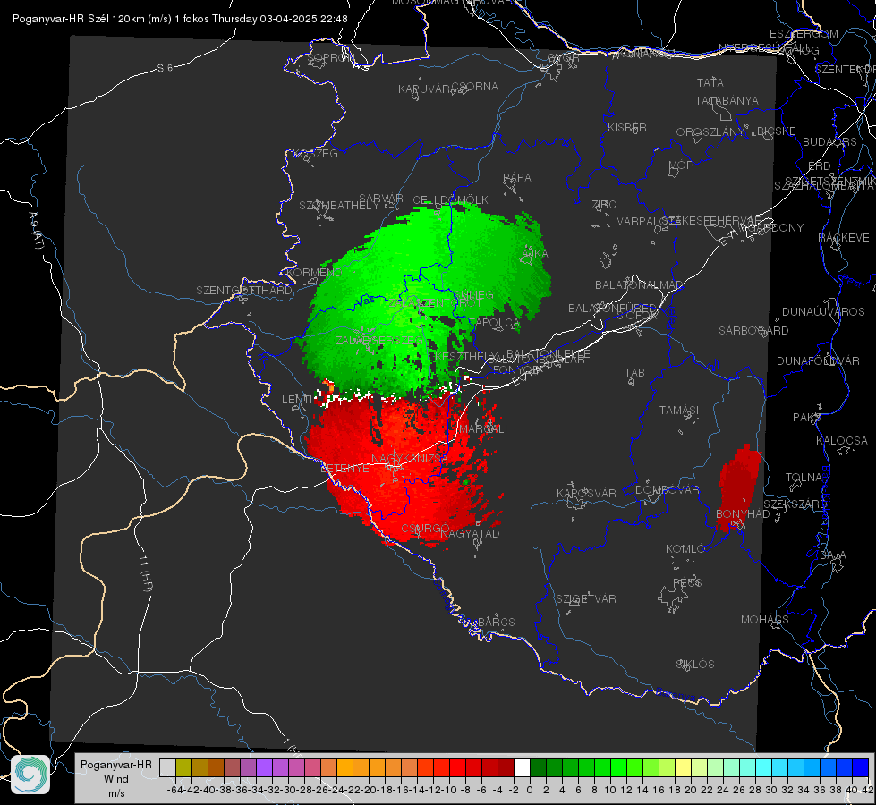Pick the gray swatch at the legend start
This screenshot has width=876, height=805.
coord(167,767)
